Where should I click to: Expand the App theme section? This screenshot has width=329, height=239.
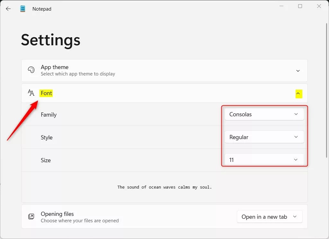298,71
